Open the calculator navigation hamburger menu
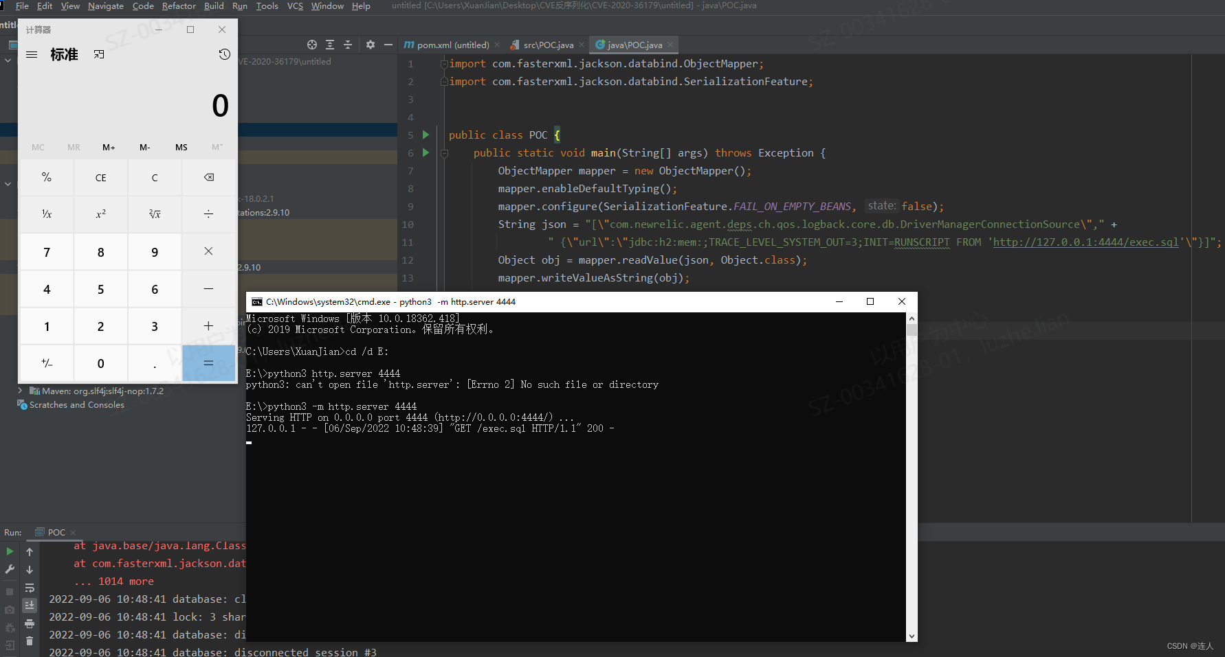1225x657 pixels. (x=32, y=54)
